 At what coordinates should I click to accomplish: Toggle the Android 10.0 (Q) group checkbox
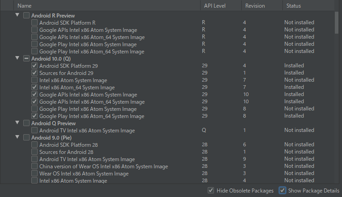click(x=26, y=58)
